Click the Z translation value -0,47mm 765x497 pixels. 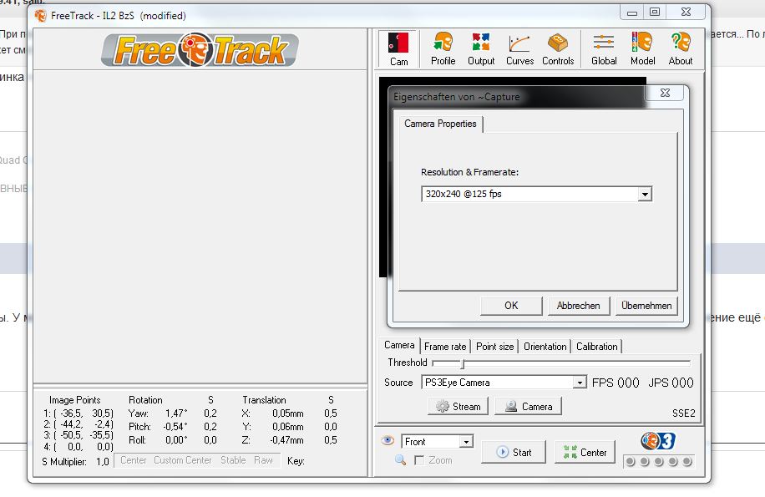pyautogui.click(x=286, y=440)
